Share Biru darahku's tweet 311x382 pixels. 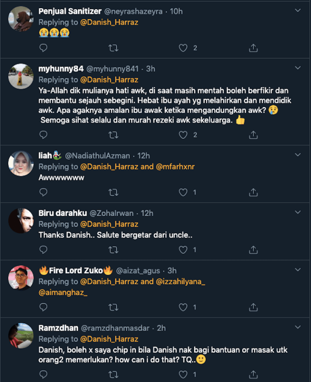[x=253, y=248]
